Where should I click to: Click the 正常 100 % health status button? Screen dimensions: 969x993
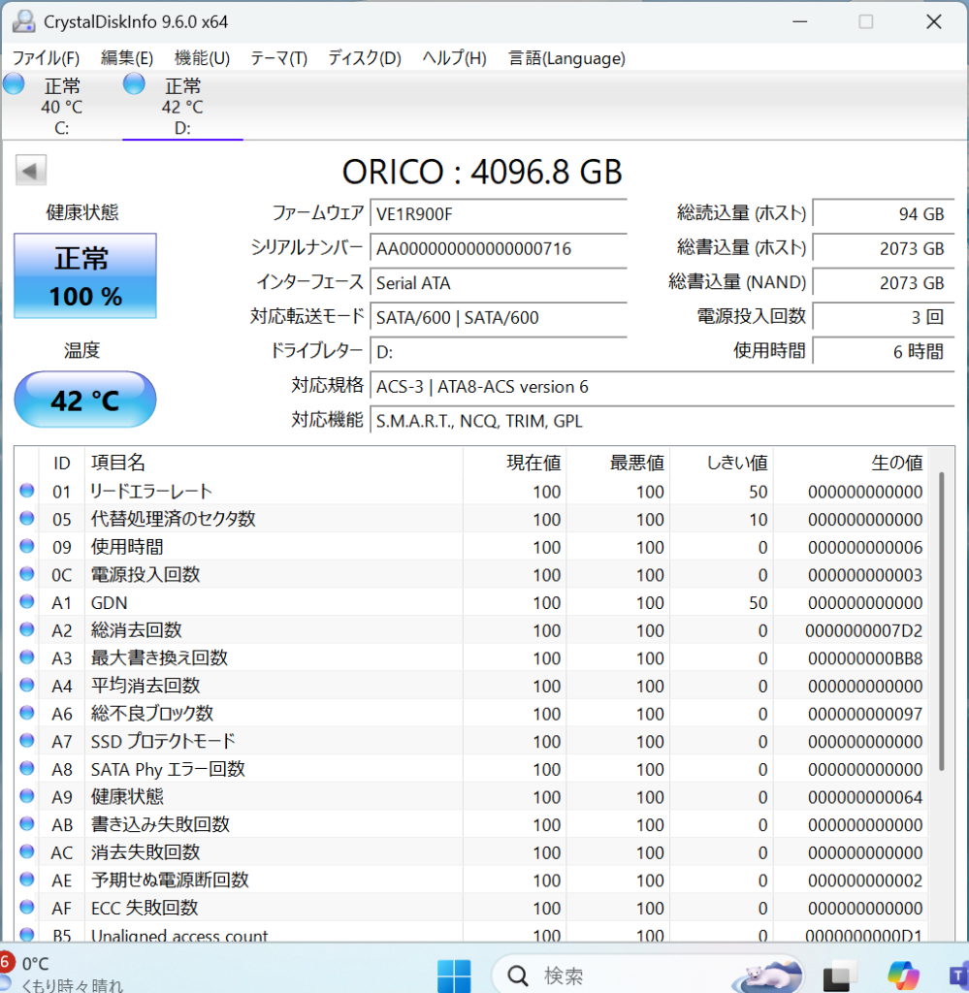click(x=84, y=275)
